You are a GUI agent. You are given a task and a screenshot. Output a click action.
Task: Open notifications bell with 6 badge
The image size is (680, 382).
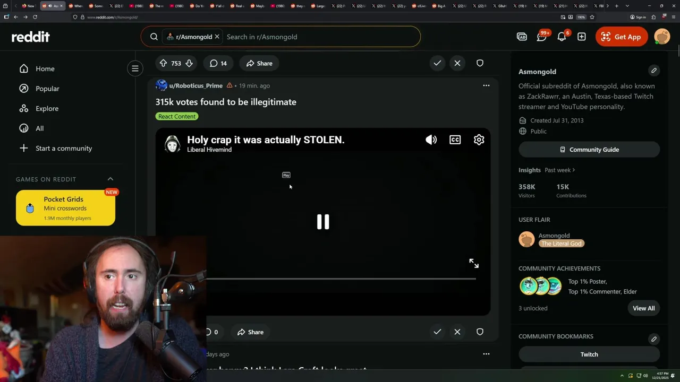coord(562,37)
